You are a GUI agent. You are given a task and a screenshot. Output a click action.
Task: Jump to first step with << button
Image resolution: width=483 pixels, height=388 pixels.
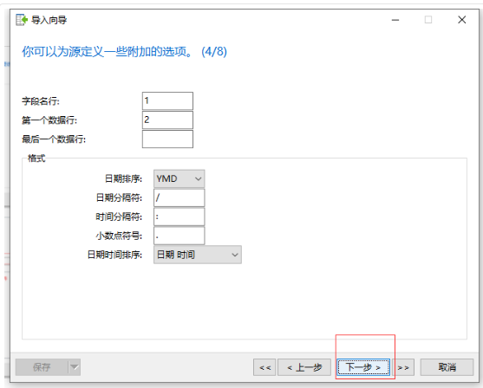pyautogui.click(x=264, y=367)
